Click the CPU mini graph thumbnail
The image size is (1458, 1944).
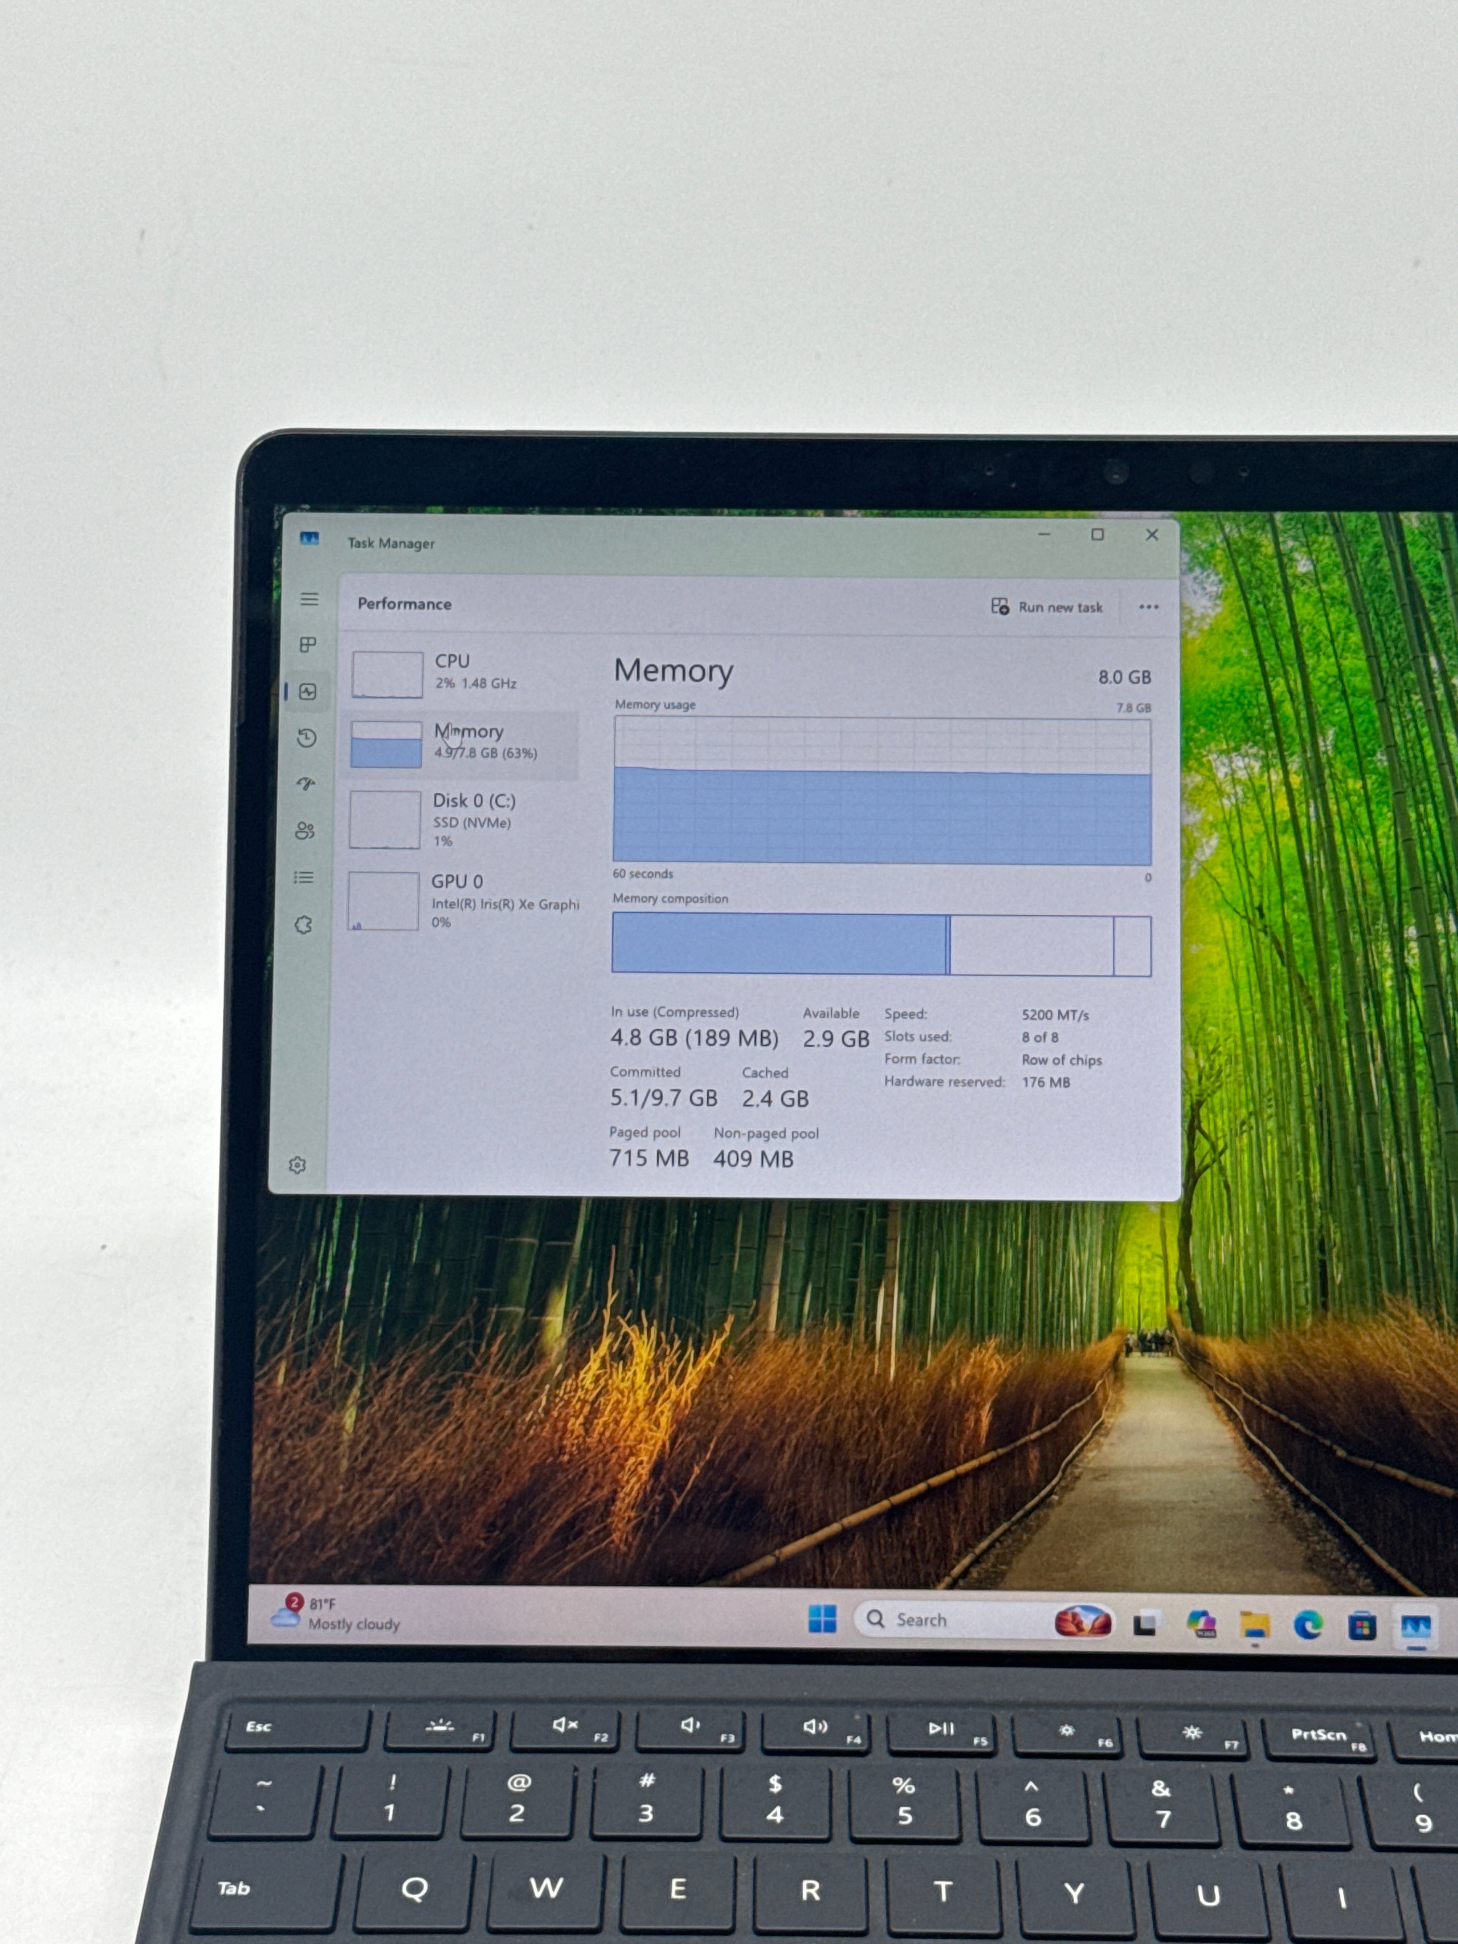pos(388,674)
